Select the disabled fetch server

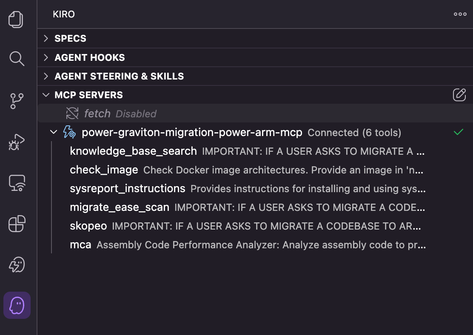click(x=255, y=114)
